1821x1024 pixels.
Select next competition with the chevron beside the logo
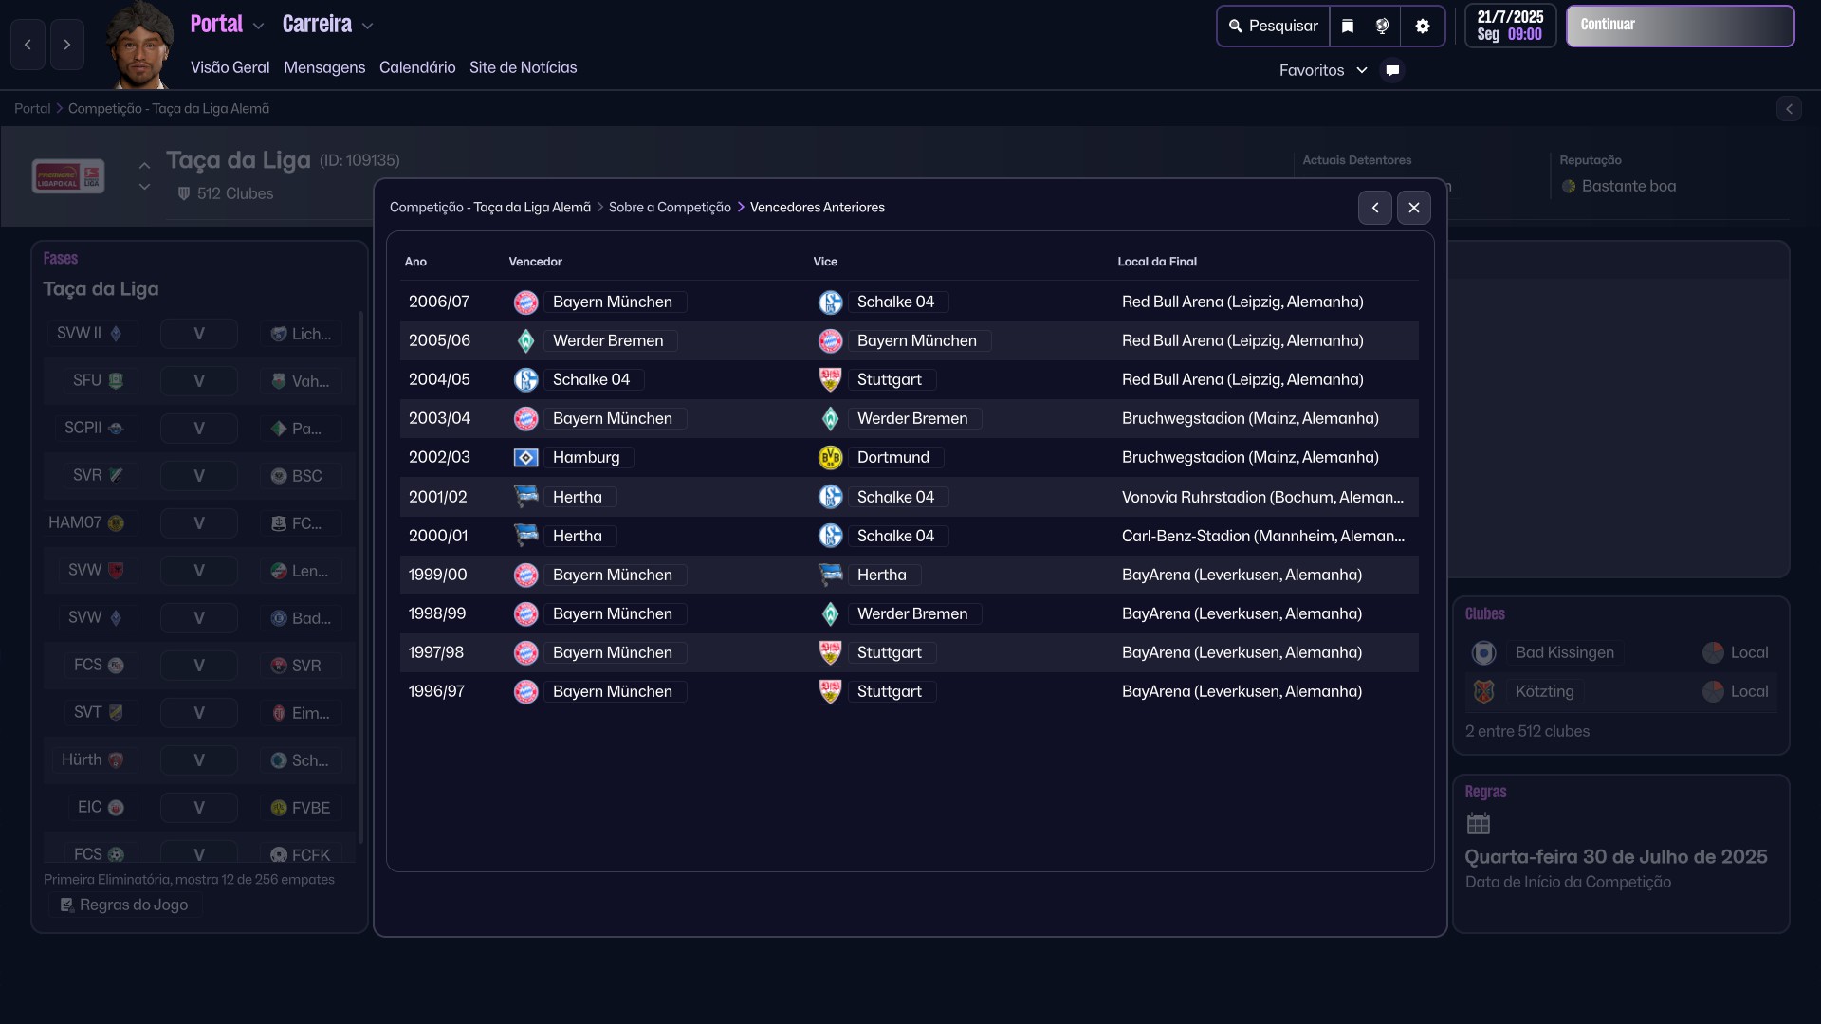click(x=144, y=187)
